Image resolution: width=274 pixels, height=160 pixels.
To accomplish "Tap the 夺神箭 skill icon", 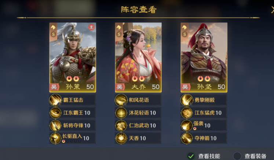I will 187,138.
